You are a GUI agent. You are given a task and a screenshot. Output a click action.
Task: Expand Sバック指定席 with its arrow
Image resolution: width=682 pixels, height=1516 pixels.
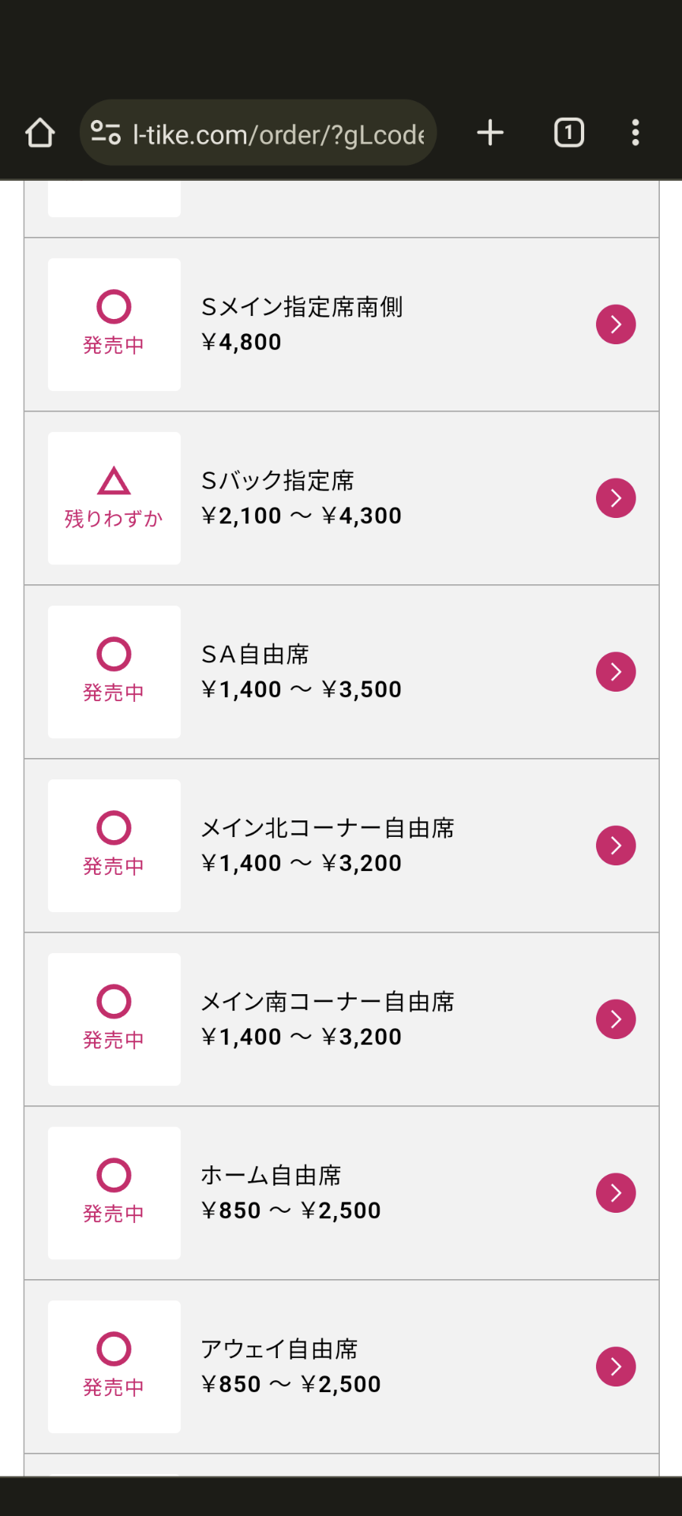click(616, 498)
